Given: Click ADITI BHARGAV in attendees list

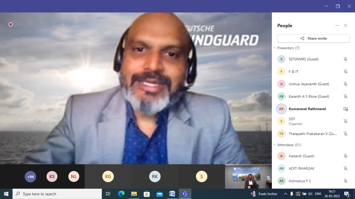Looking at the screenshot, I should pyautogui.click(x=301, y=168).
